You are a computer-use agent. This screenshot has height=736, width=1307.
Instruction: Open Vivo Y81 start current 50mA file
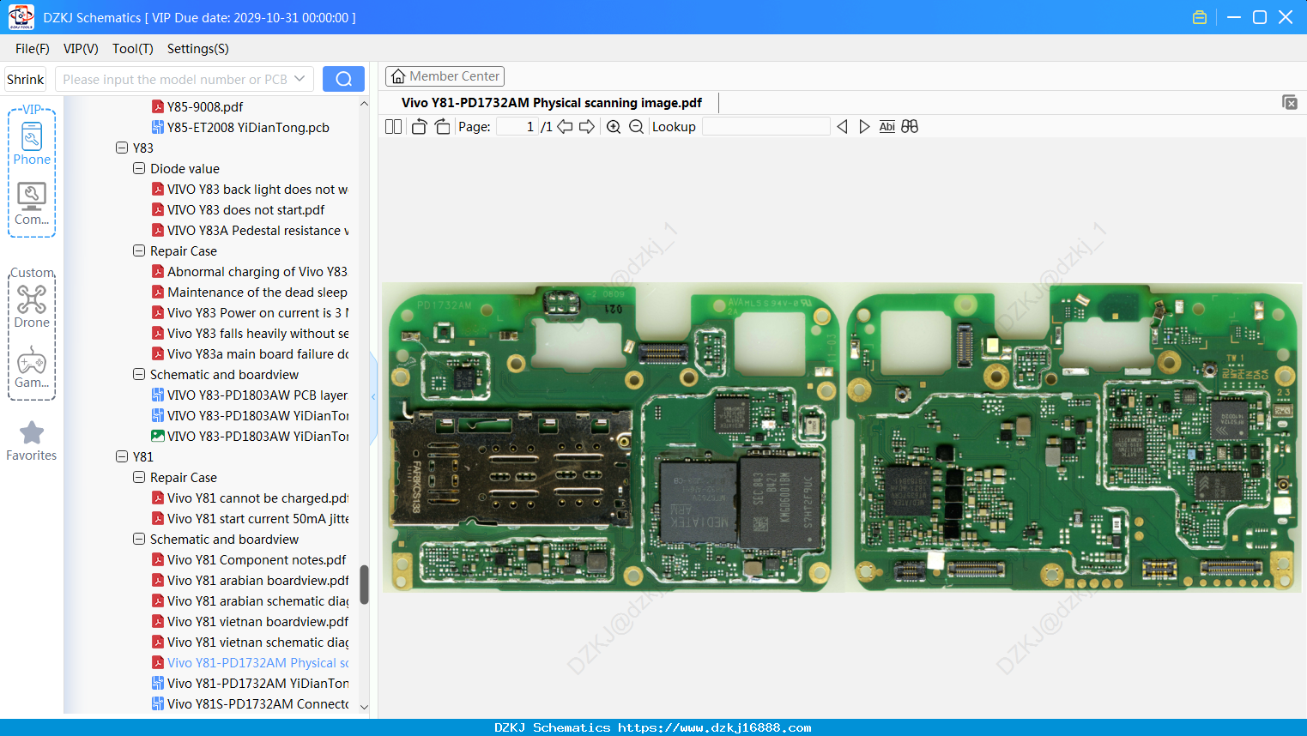tap(251, 518)
